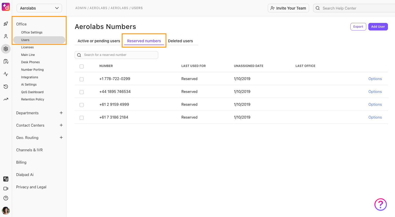This screenshot has height=217, width=395.
Task: Expand the Contact Centers section
Action: click(x=30, y=125)
